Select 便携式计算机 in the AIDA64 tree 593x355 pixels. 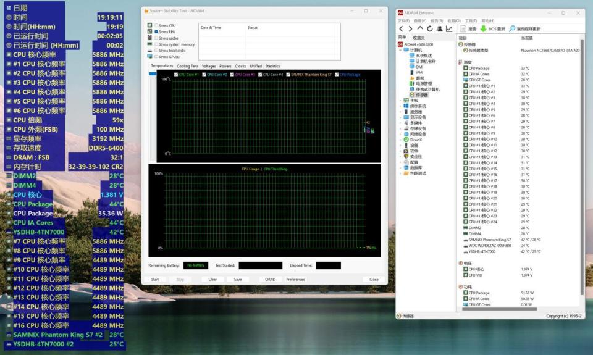[x=427, y=90]
